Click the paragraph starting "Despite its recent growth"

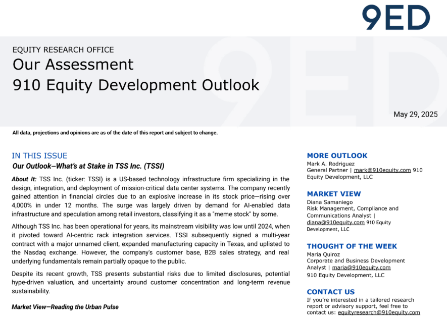[x=151, y=282]
